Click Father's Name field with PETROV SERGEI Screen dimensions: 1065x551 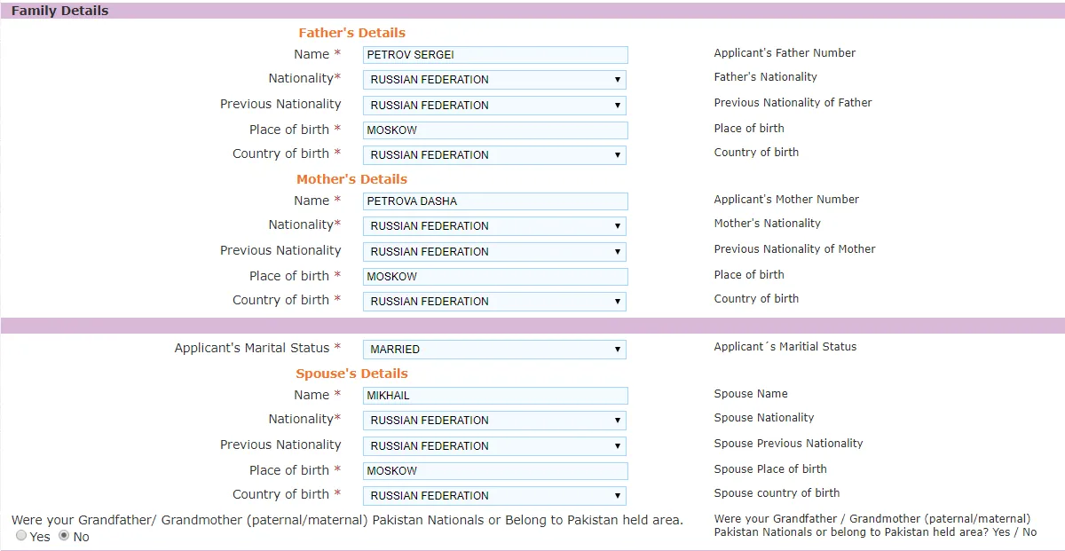coord(495,55)
